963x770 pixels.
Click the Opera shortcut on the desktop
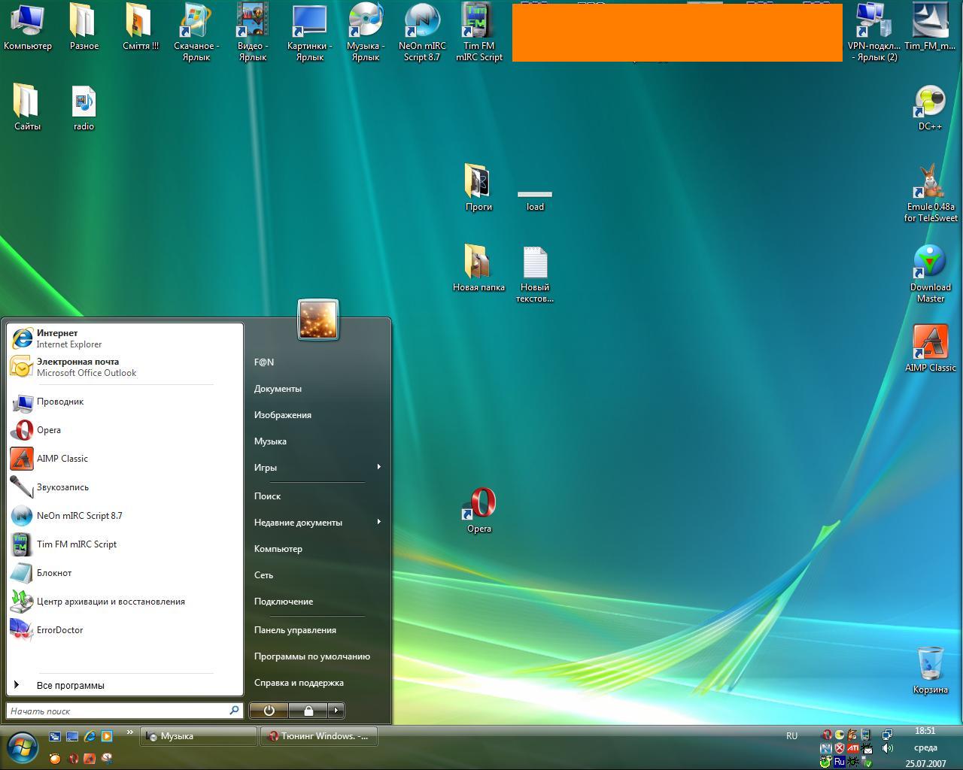[x=479, y=505]
